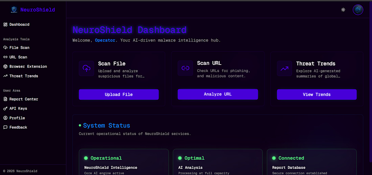Image resolution: width=372 pixels, height=175 pixels.
Task: Click the green dot beside System Status
Action: click(x=80, y=125)
